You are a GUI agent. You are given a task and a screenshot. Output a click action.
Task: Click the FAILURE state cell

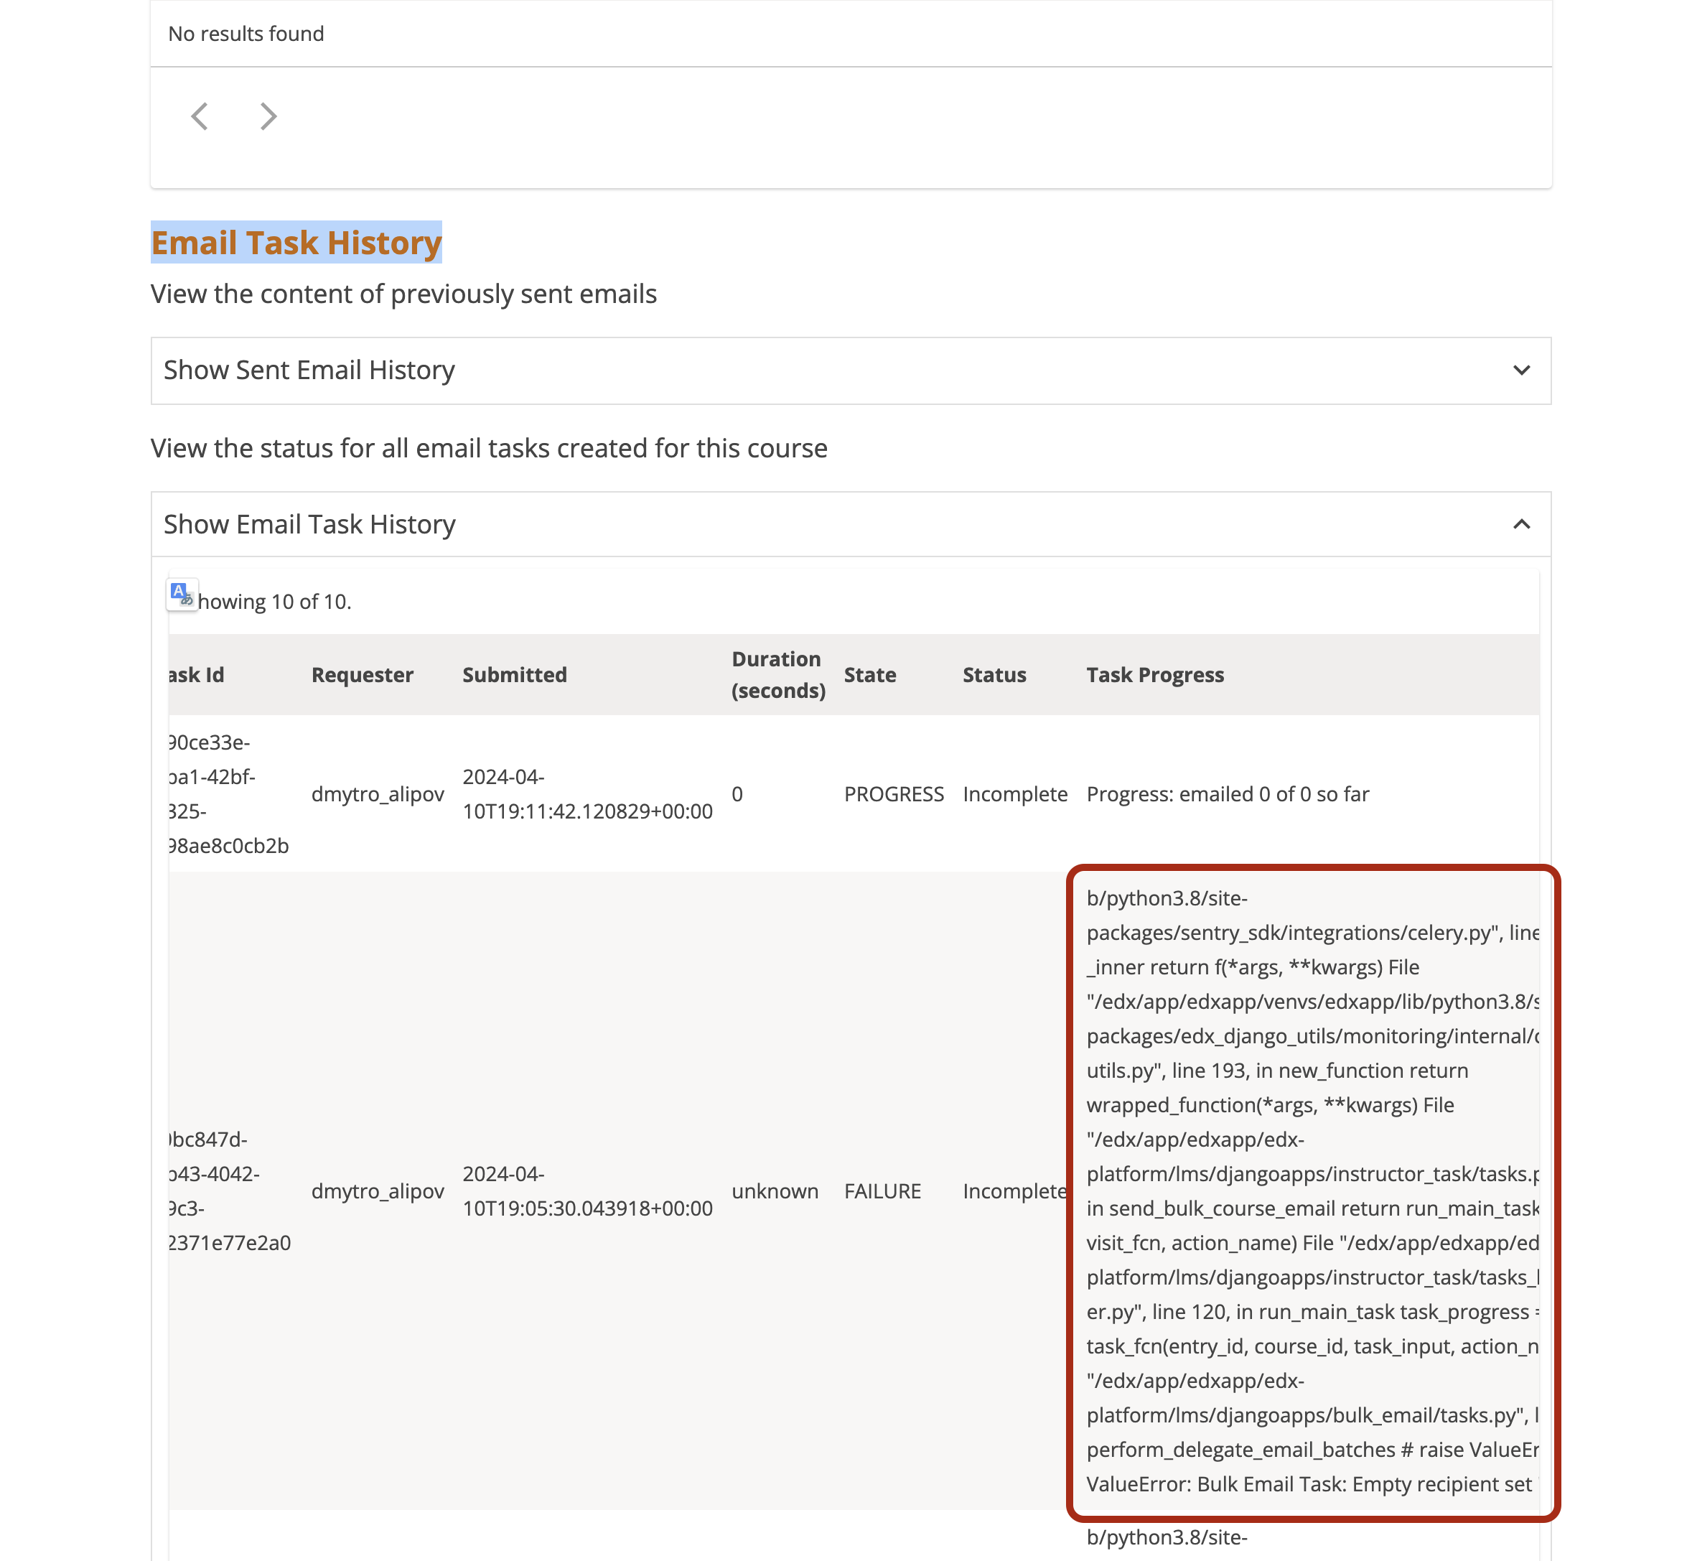pos(882,1191)
